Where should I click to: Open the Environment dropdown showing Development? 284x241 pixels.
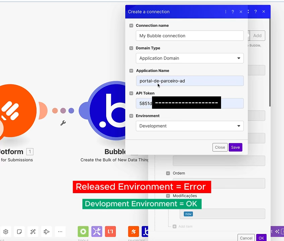190,126
